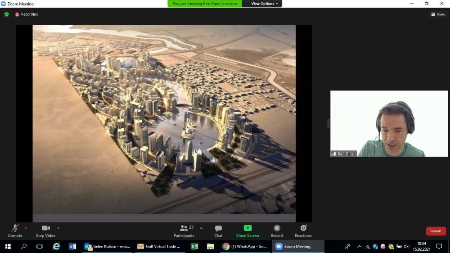Image resolution: width=450 pixels, height=253 pixels.
Task: Click the green encryption shield icon
Action: click(6, 14)
